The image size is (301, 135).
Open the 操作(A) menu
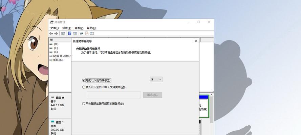pos(67,28)
